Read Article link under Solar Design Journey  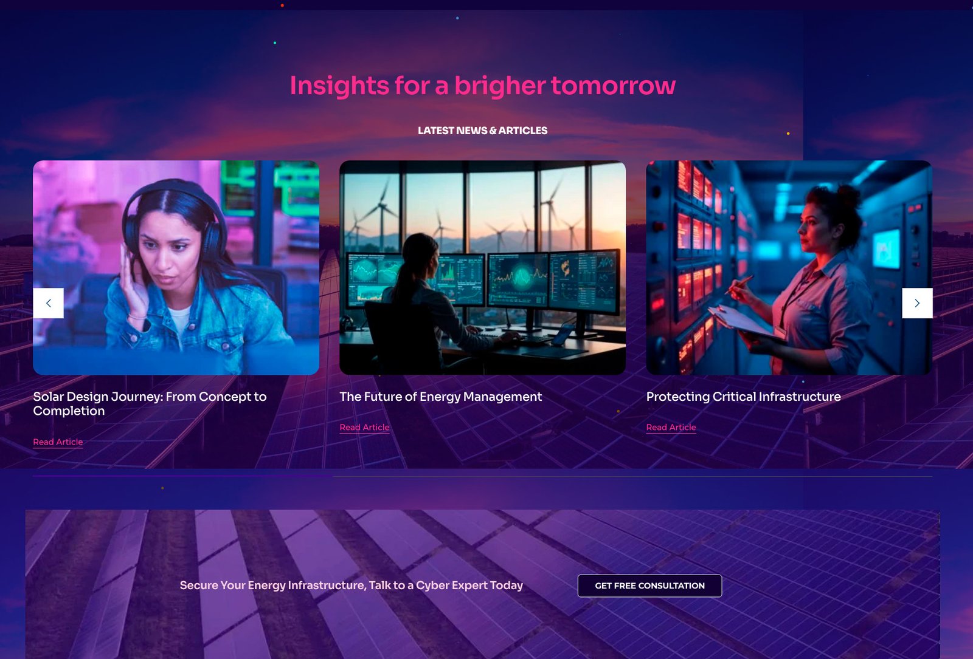pos(58,442)
